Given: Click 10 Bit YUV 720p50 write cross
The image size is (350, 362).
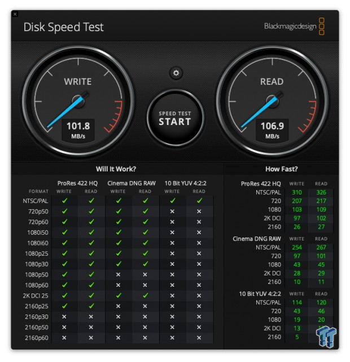Looking at the screenshot, I should pos(172,212).
